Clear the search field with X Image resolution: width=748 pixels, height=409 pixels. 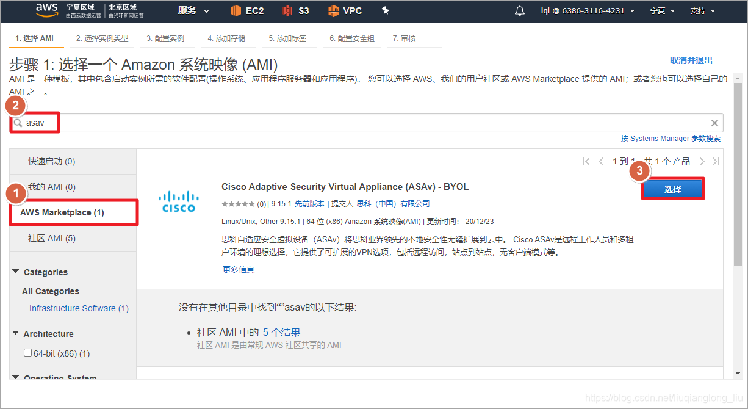714,123
